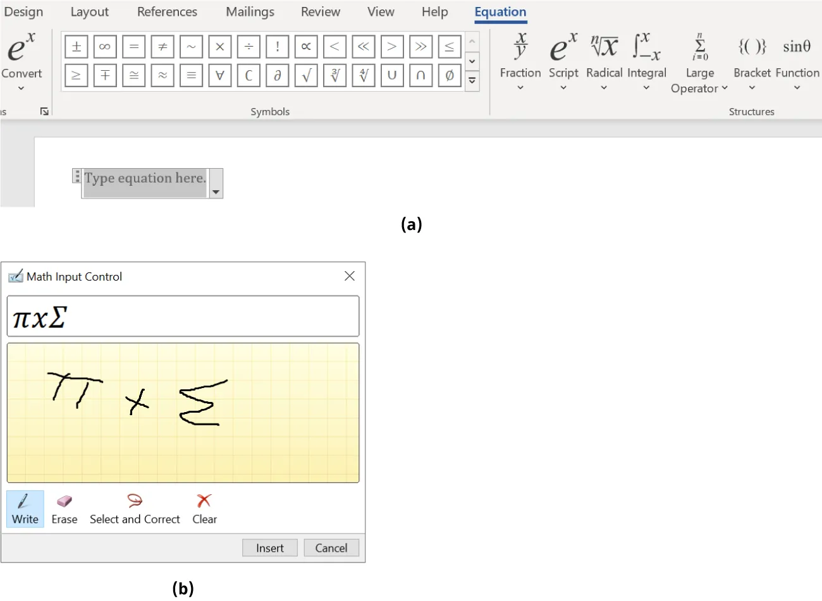Cancel the Math Input Control dialog

pos(331,547)
